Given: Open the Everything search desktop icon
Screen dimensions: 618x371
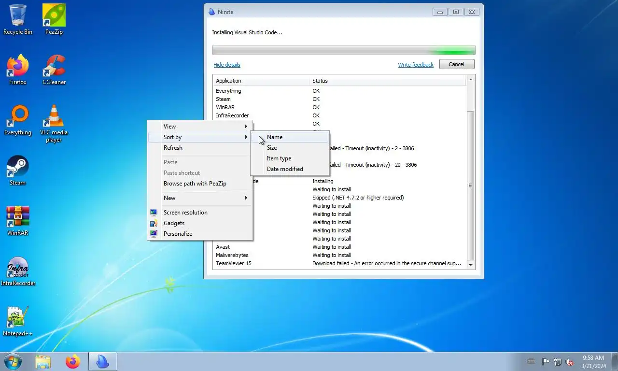Looking at the screenshot, I should (18, 120).
